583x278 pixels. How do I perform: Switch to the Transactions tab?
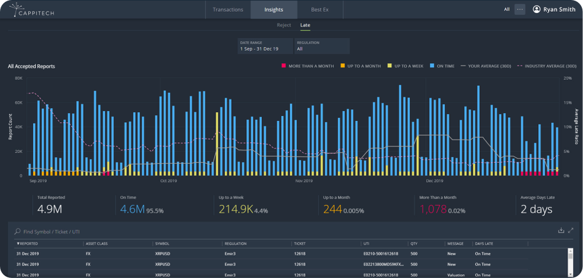click(228, 9)
